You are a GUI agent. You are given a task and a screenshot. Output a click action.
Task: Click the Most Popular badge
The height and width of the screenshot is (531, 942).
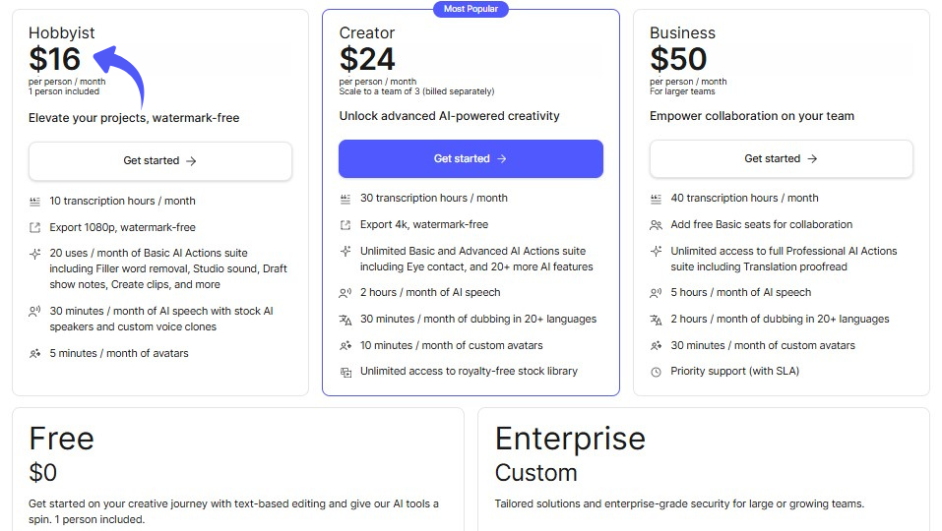471,9
